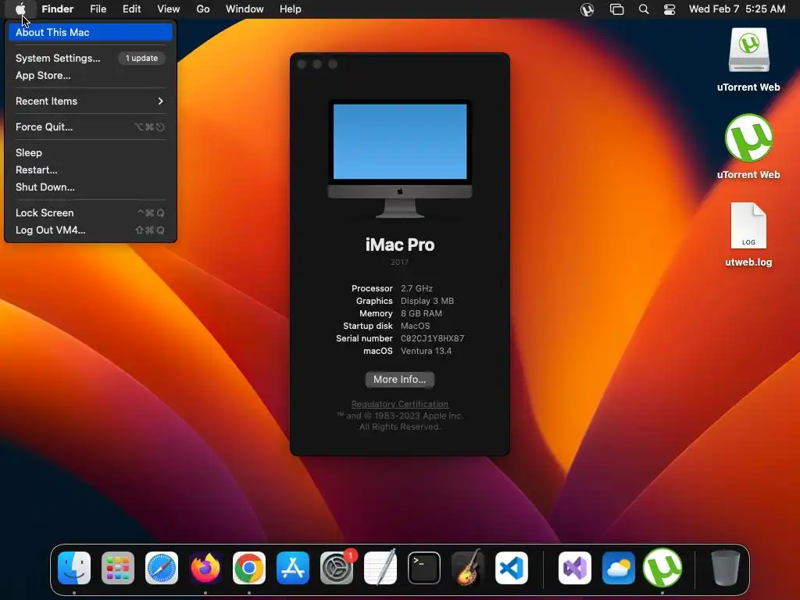Click the date and time in menu bar

click(x=737, y=9)
